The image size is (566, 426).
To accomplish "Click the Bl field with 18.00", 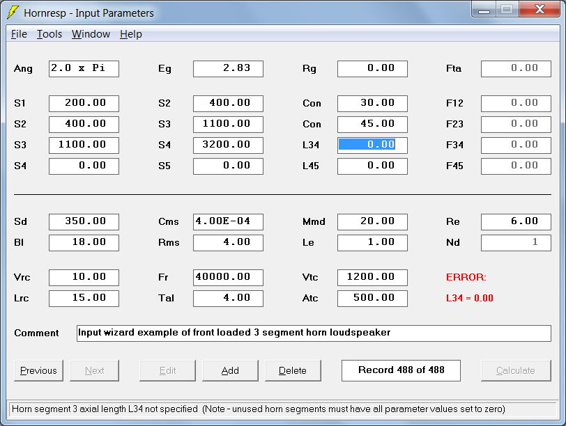I will [x=84, y=243].
